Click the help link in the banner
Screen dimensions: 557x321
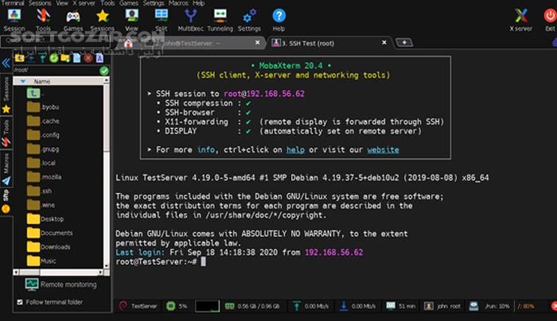pos(296,149)
